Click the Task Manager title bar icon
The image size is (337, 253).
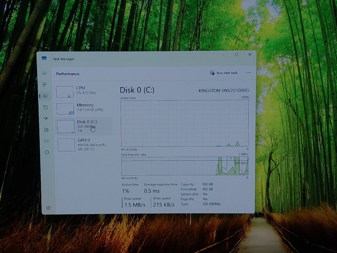tap(44, 59)
